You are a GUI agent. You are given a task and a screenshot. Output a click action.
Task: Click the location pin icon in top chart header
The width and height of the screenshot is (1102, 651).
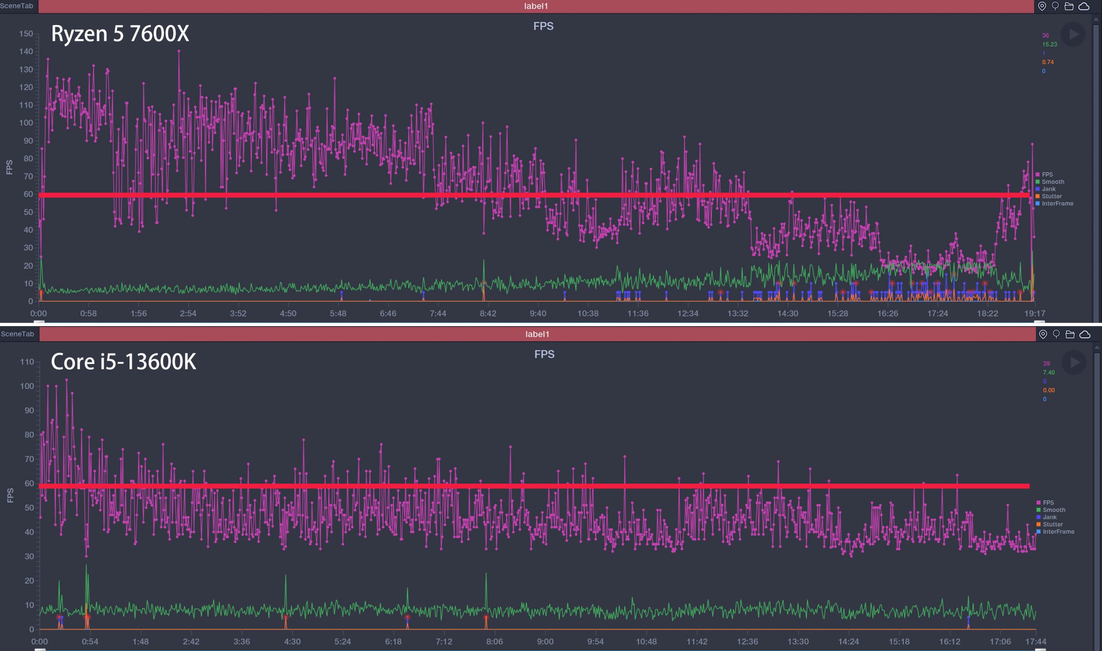point(1042,6)
